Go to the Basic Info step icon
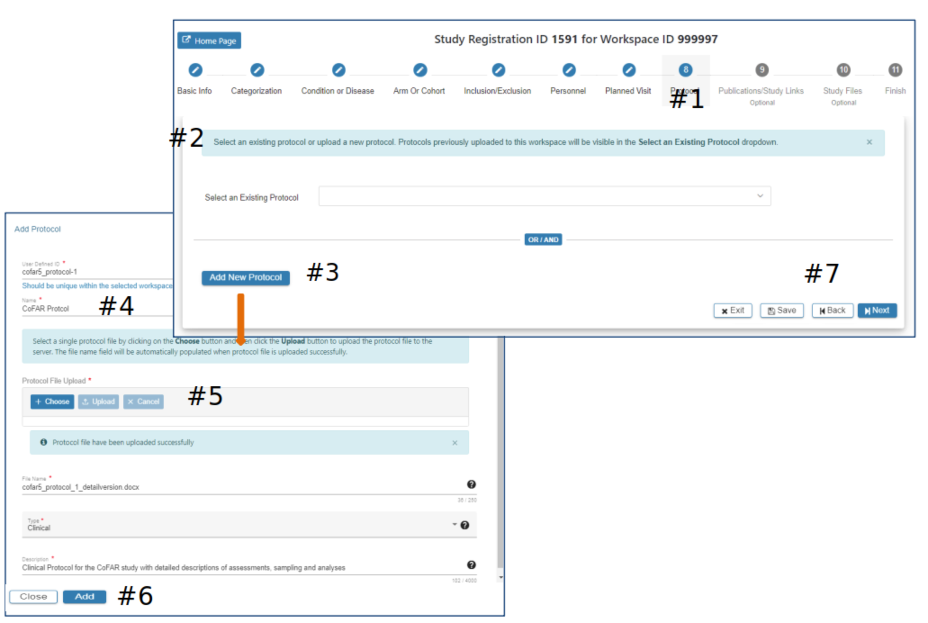The width and height of the screenshot is (928, 623). click(x=195, y=70)
